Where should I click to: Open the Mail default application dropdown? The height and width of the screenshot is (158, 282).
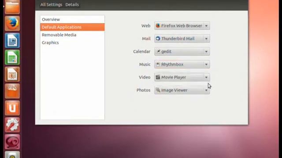tap(182, 39)
